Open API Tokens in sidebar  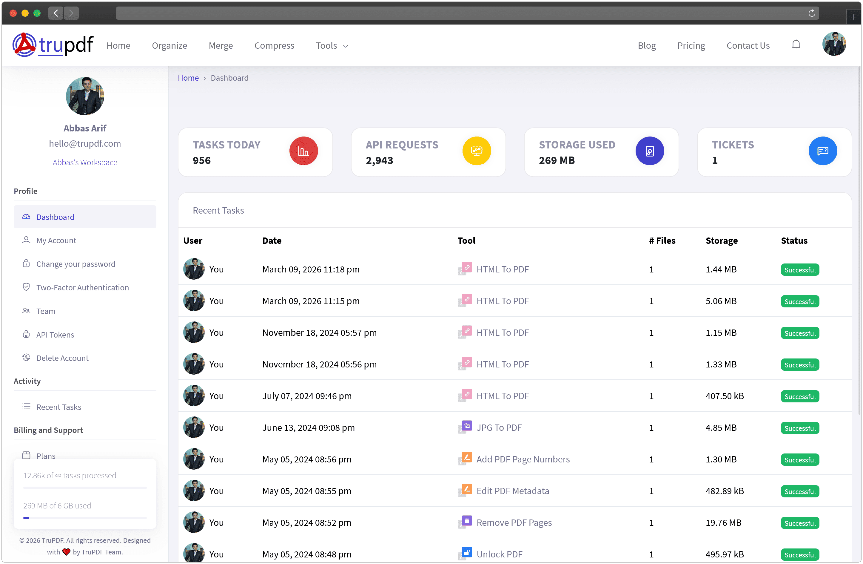click(x=55, y=335)
